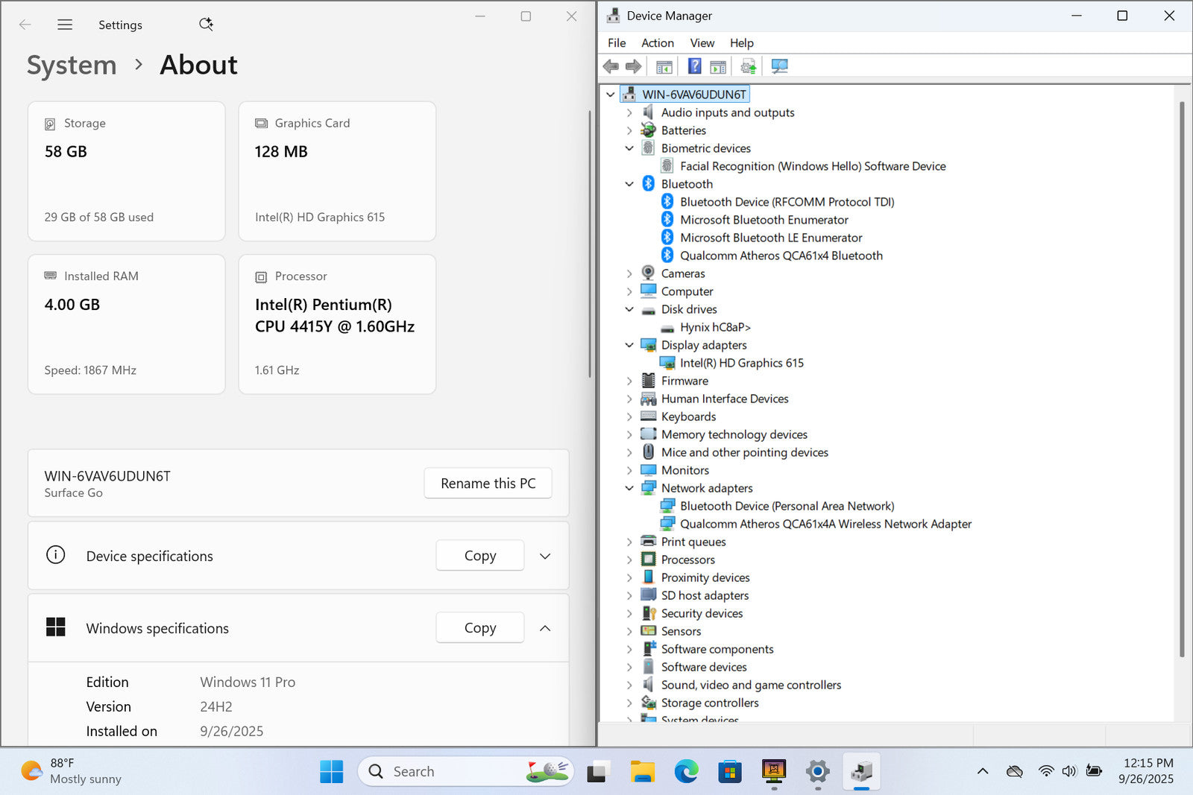The height and width of the screenshot is (795, 1193).
Task: Open the Settings hamburger navigation menu
Action: pos(65,25)
